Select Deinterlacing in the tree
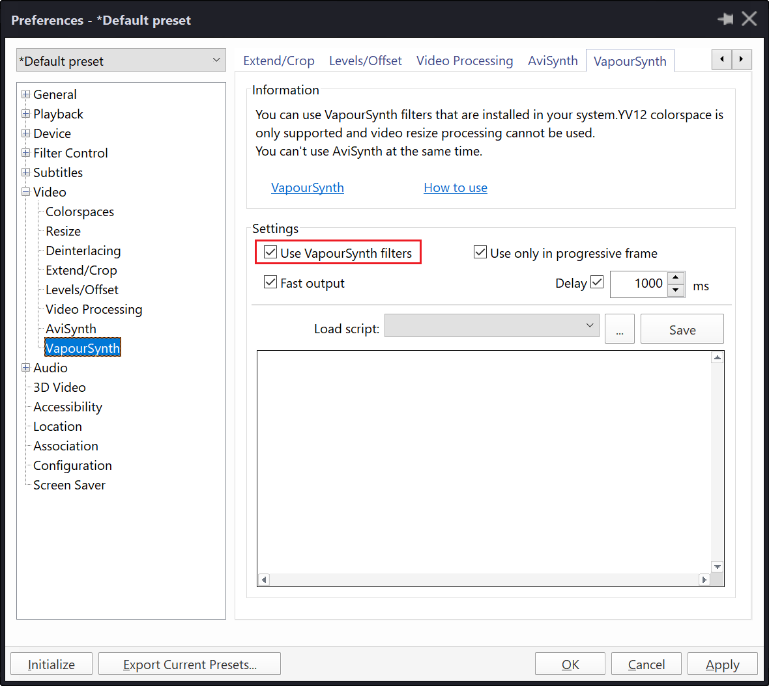769x686 pixels. coord(83,251)
